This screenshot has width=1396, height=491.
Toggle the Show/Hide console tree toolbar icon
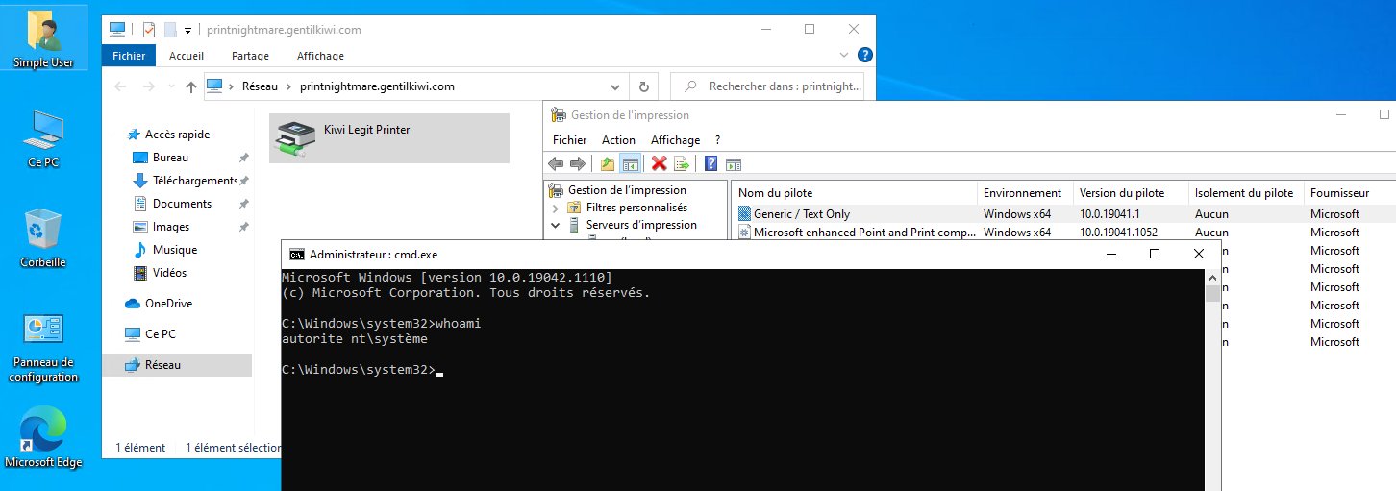tap(631, 163)
